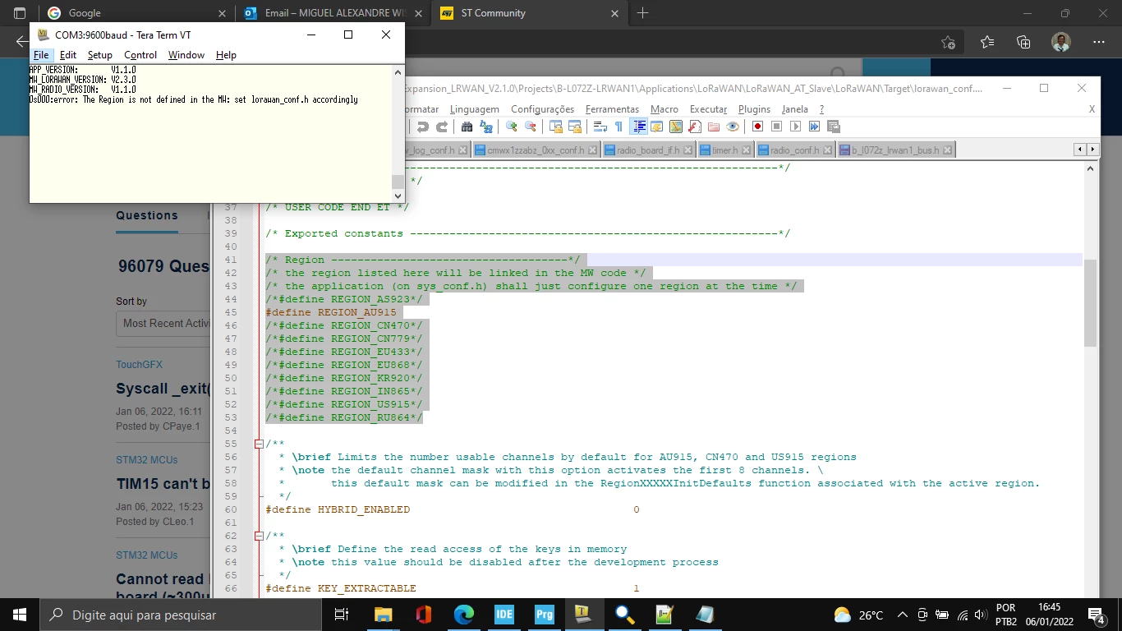Open Notepad++ Linguagem menu

[x=475, y=108]
